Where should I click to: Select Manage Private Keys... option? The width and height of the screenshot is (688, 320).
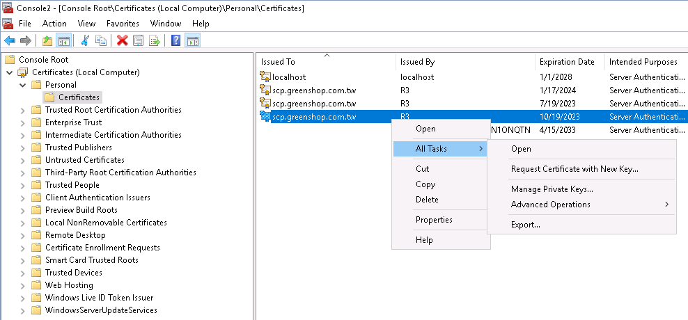coord(552,189)
